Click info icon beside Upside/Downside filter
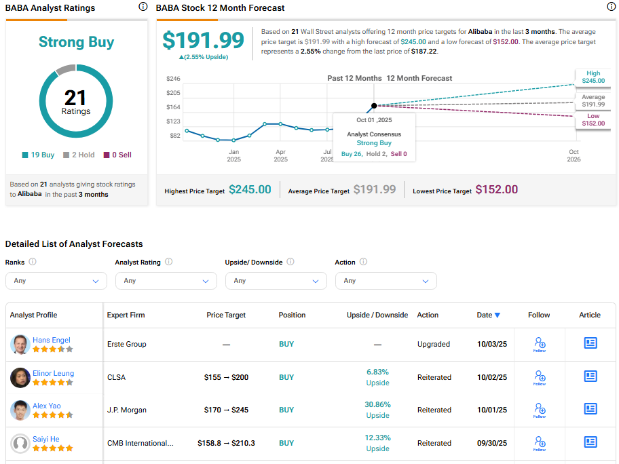The width and height of the screenshot is (619, 464). tap(290, 262)
